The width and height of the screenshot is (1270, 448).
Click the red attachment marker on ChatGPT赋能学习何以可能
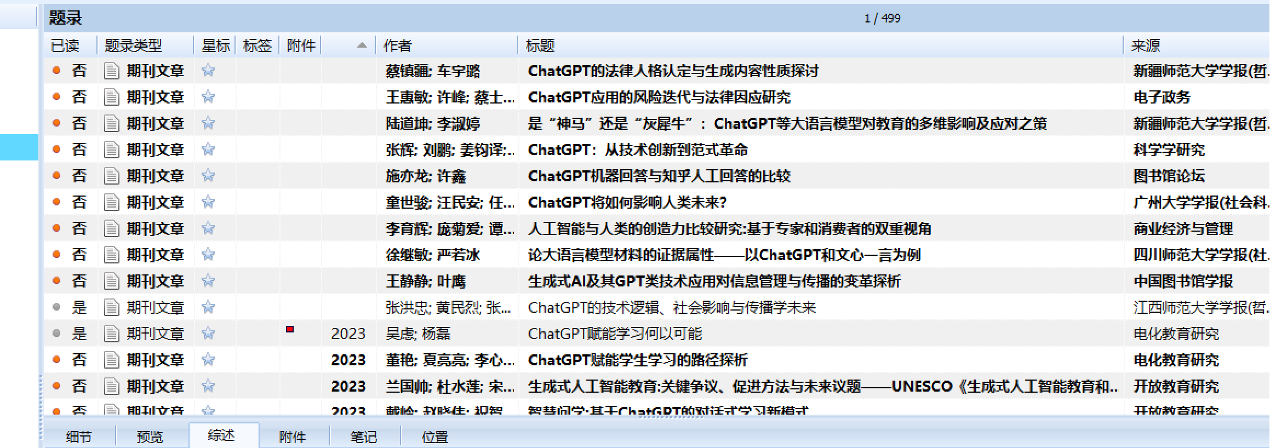pos(290,329)
